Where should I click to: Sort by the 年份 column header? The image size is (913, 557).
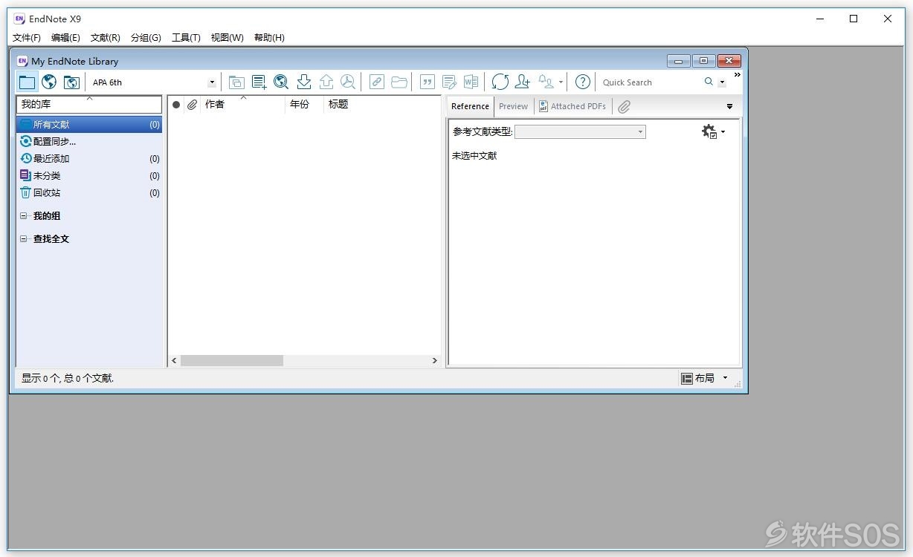(305, 105)
